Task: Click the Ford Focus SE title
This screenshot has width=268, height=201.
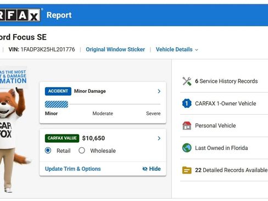Action: coord(23,37)
